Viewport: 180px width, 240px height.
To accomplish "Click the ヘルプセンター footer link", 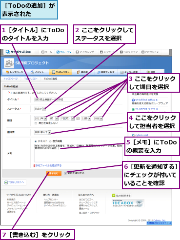I will [51, 200].
